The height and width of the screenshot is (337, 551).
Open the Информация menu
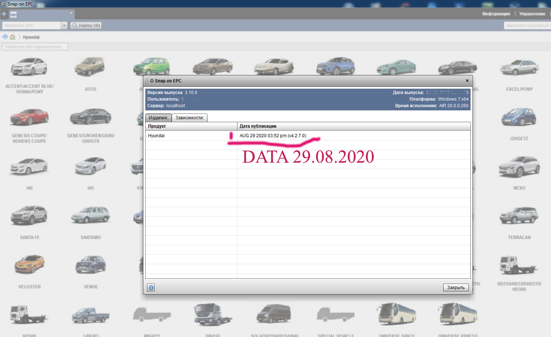[496, 14]
